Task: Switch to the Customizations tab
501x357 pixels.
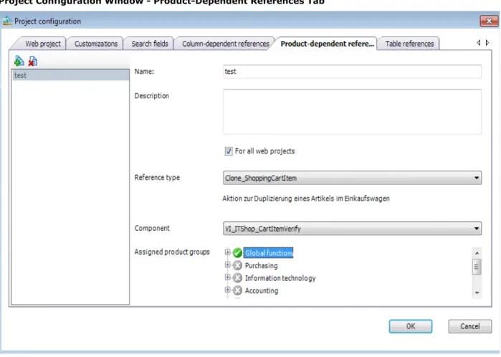Action: [x=96, y=44]
